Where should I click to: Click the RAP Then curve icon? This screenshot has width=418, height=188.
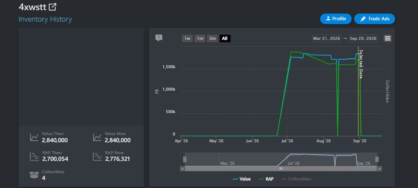coord(34,156)
